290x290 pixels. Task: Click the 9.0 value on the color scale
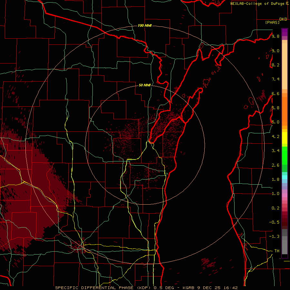[275, 51]
